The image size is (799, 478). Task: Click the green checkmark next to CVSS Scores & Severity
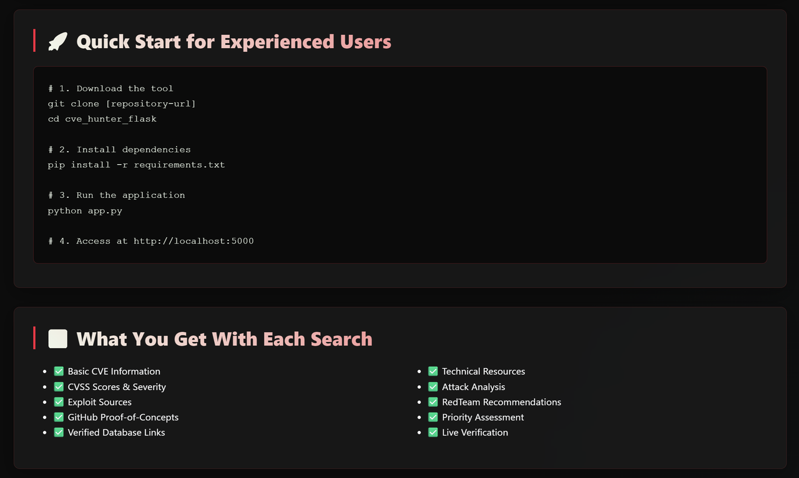click(x=59, y=387)
